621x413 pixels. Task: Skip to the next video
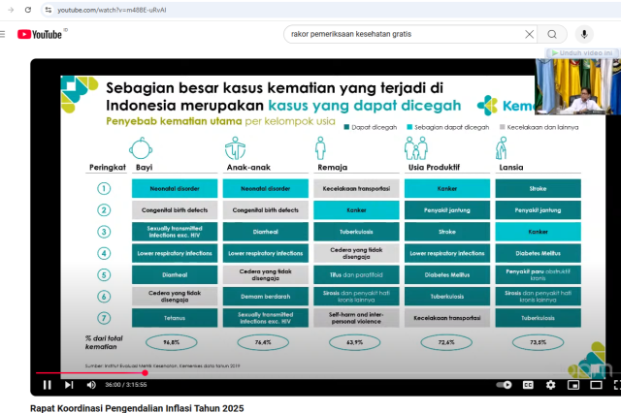(69, 385)
